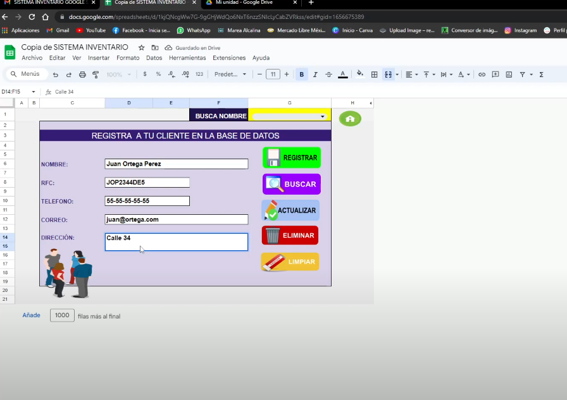Open the Predet font dropdown
This screenshot has height=400, width=567.
231,75
